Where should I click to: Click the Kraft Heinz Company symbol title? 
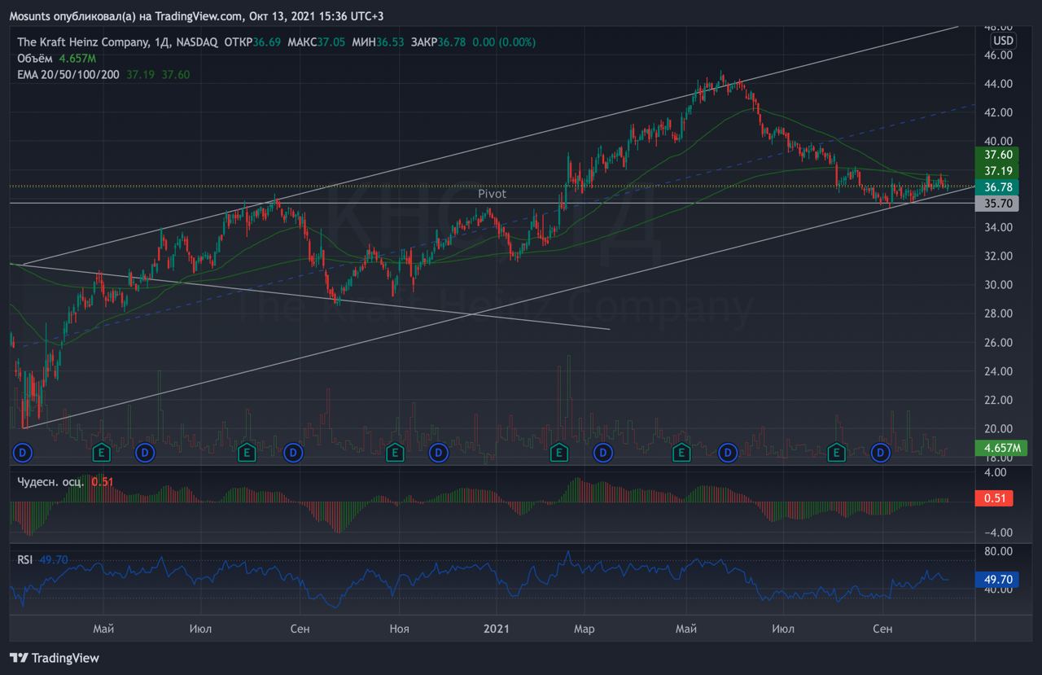82,42
